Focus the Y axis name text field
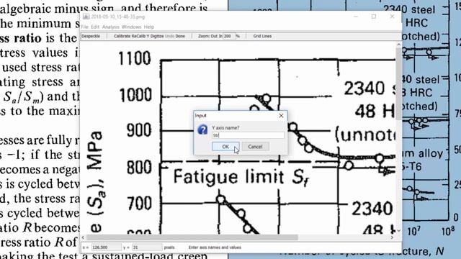This screenshot has width=461, height=259. point(248,135)
